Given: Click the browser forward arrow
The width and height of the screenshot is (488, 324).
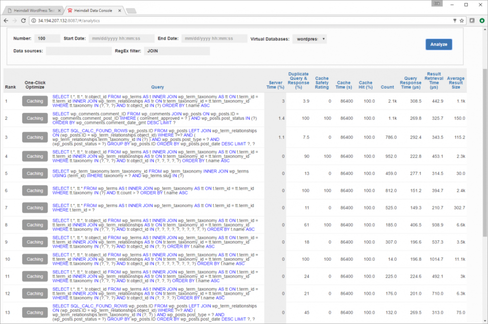Looking at the screenshot, I should pos(15,20).
